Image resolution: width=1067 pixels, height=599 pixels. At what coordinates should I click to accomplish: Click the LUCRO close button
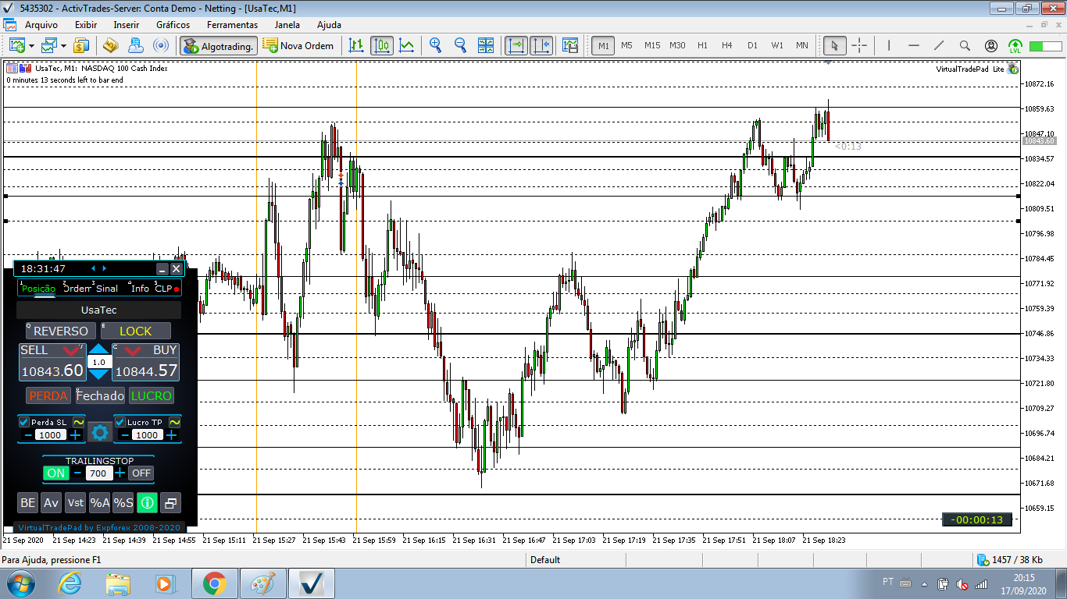pos(151,395)
